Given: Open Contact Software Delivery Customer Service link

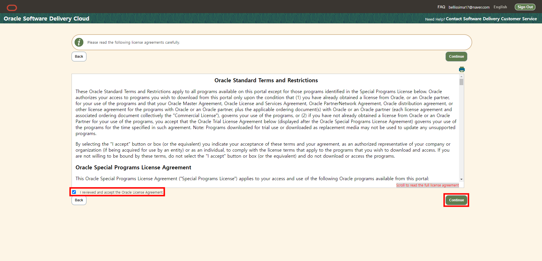Looking at the screenshot, I should [x=491, y=19].
